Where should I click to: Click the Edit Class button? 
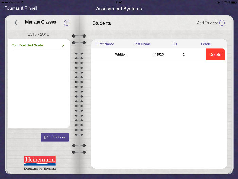(55, 137)
